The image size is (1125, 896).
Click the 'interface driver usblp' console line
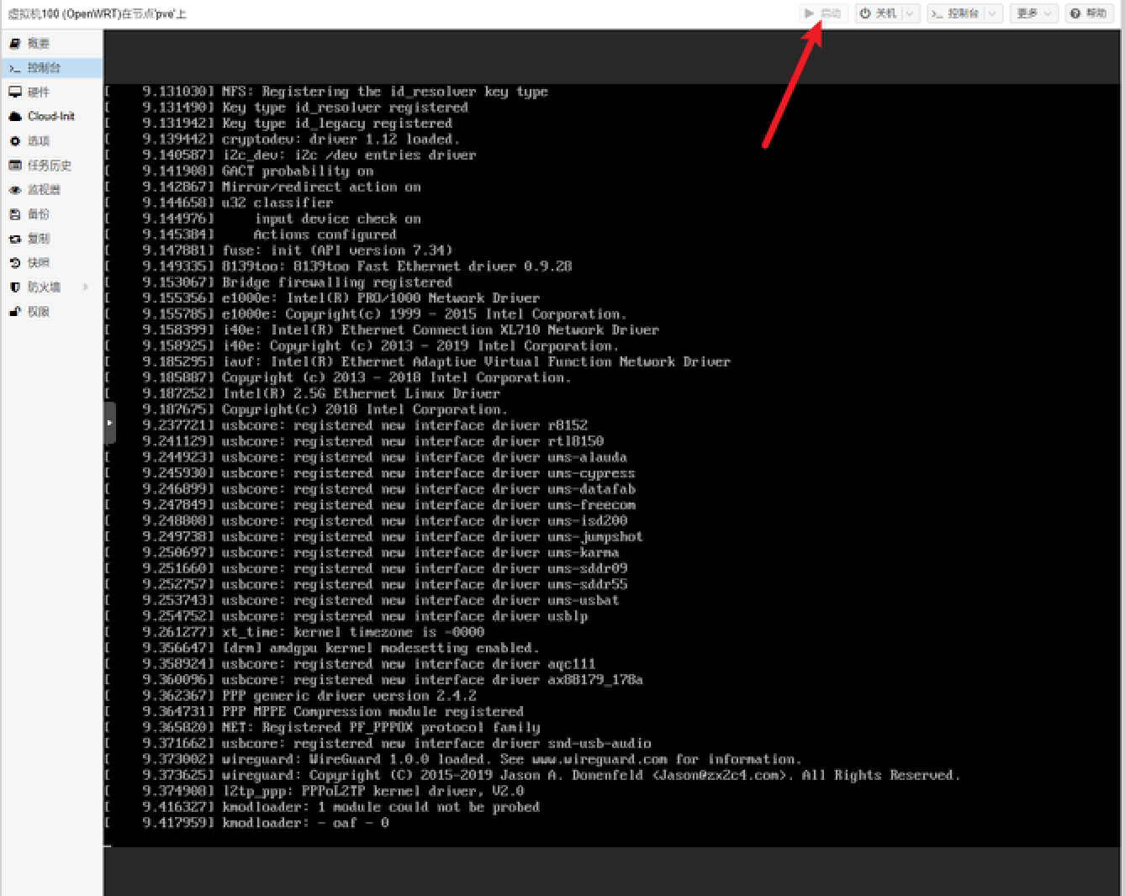tap(404, 616)
